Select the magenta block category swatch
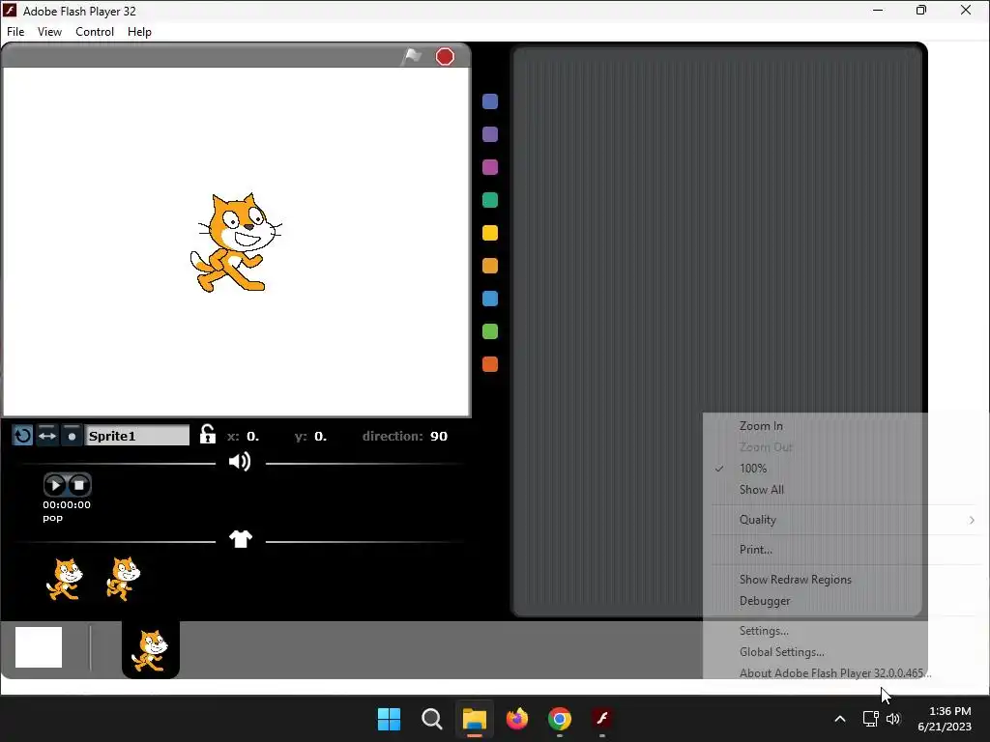The image size is (990, 742). tap(490, 167)
